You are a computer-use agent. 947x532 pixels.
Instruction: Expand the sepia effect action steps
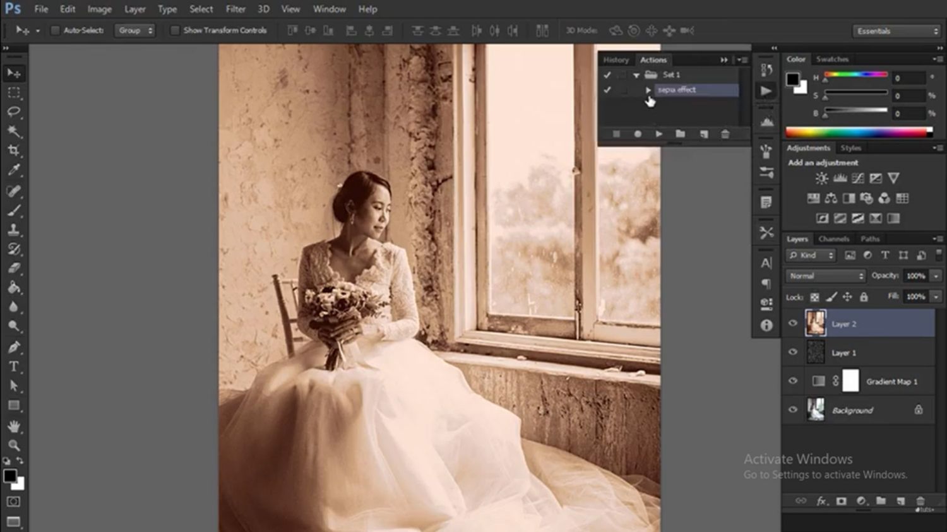point(648,90)
